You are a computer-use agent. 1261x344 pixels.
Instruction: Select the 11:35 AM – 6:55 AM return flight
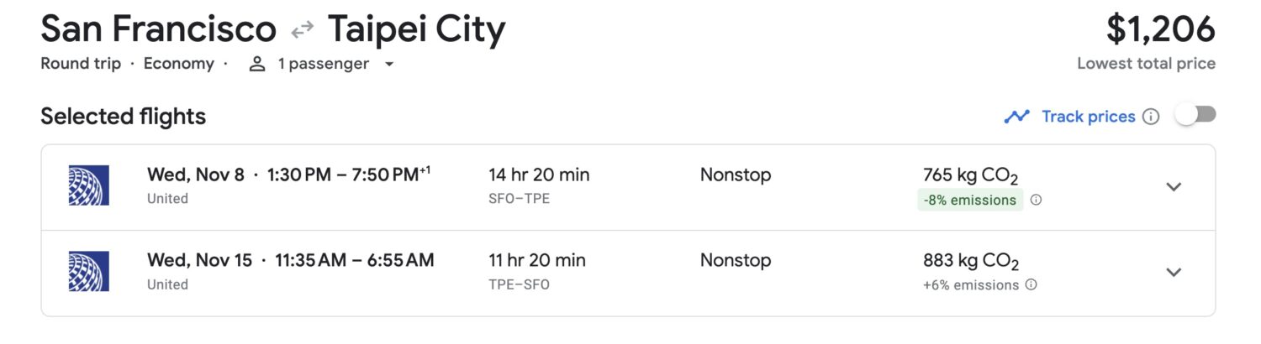354,260
